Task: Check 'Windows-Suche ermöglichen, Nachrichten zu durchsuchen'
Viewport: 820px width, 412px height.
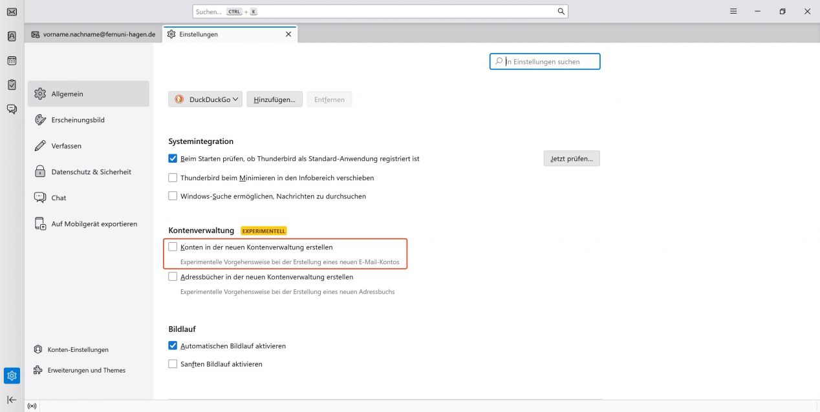Action: point(173,196)
